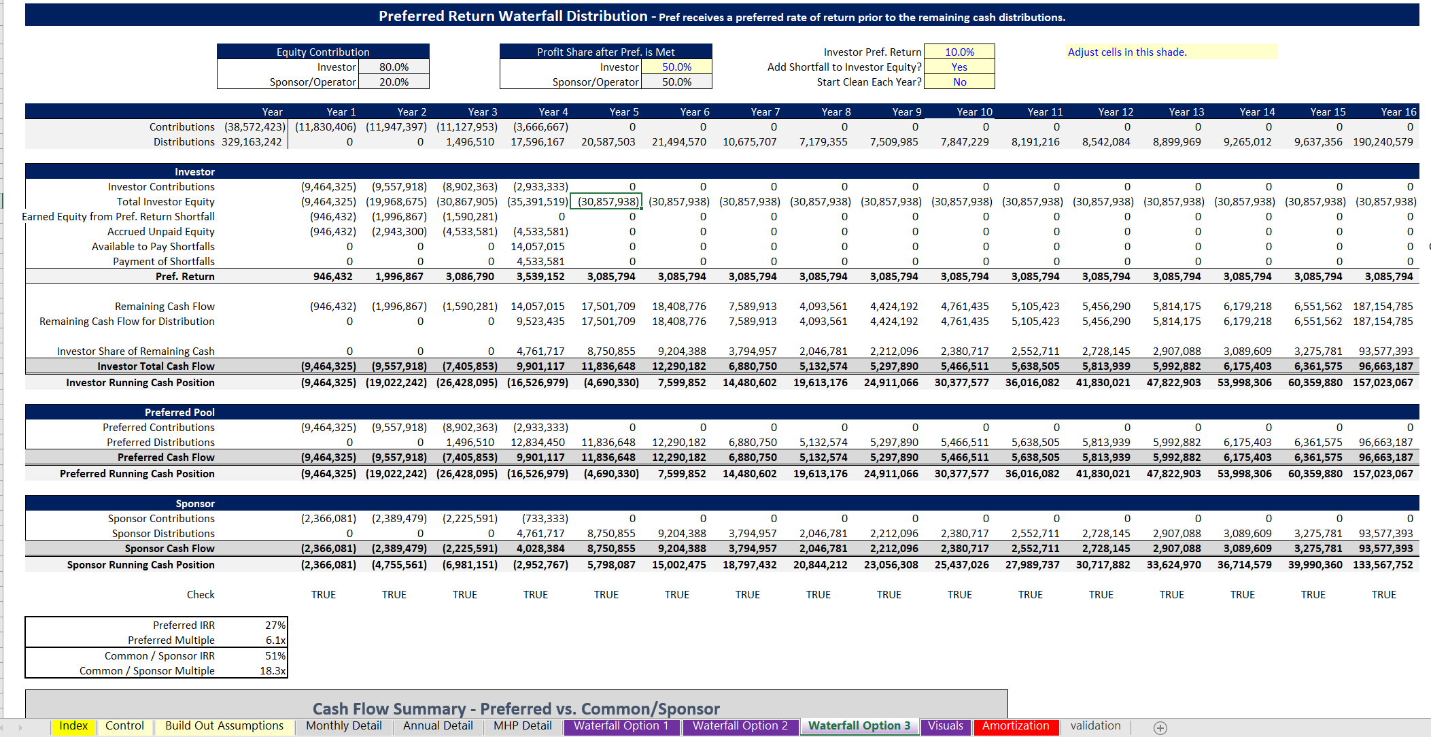
Task: Select Add Shortfall 'Yes' input cell
Action: point(959,67)
